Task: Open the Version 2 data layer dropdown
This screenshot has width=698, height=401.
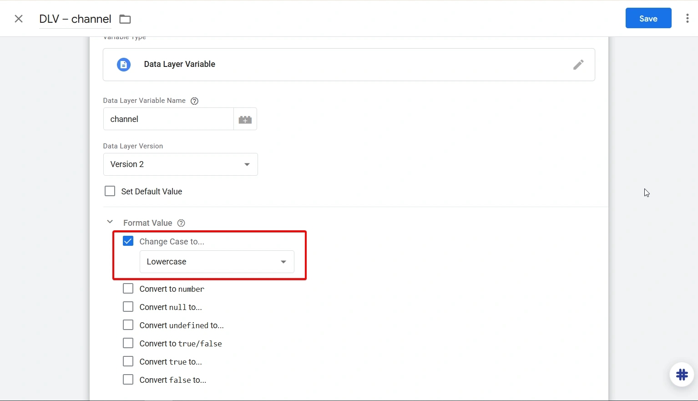Action: click(181, 164)
